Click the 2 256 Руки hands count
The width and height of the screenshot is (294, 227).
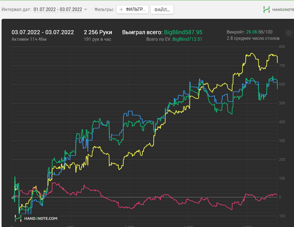tap(98, 32)
